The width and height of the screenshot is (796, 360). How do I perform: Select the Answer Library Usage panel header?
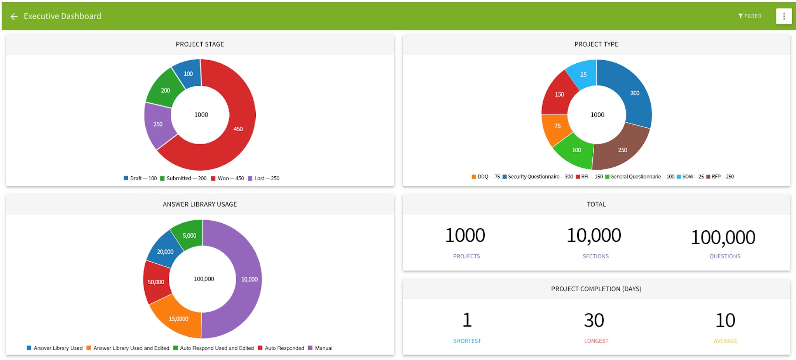tap(200, 204)
